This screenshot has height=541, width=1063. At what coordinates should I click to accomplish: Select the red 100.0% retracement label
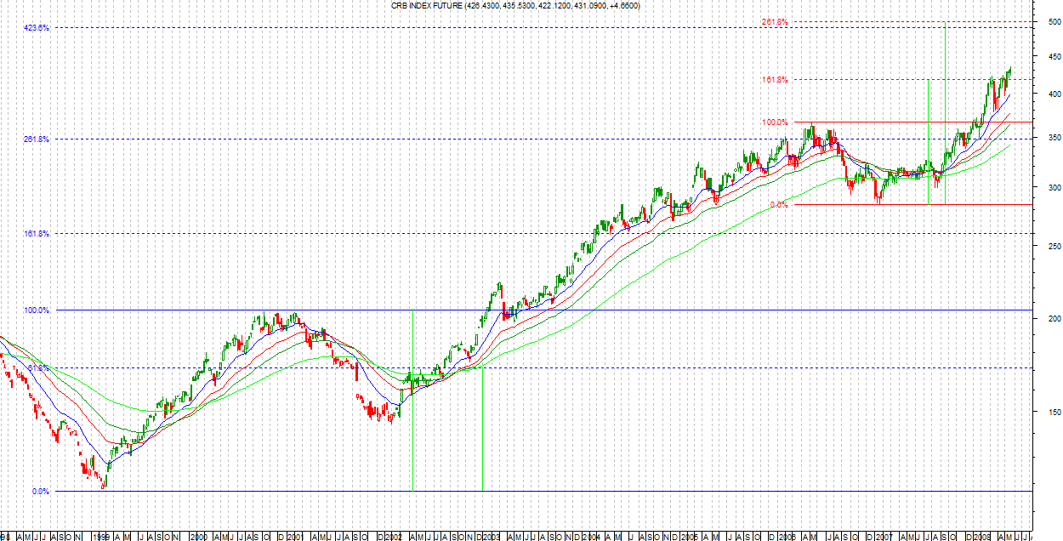click(x=775, y=122)
